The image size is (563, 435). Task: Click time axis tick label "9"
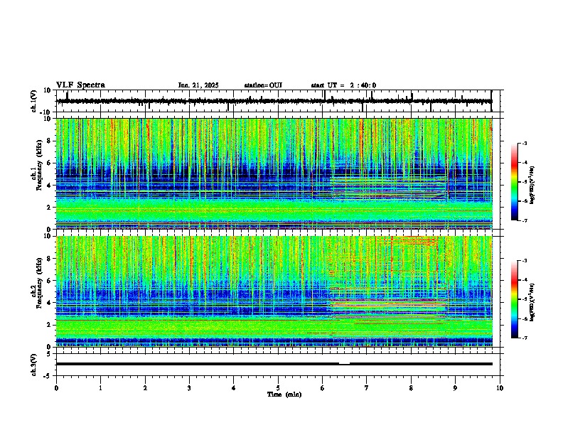tap(455, 388)
